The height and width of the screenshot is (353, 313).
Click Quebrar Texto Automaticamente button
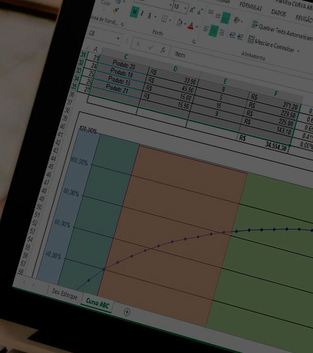point(282,31)
